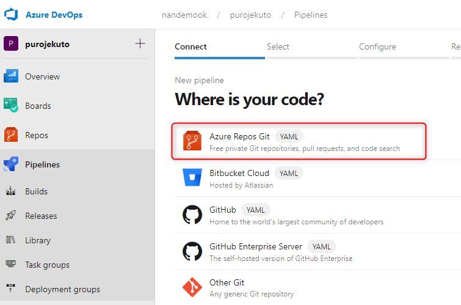Click the GitHub octocat icon in GitHub row
The image size is (461, 305).
pos(192,215)
